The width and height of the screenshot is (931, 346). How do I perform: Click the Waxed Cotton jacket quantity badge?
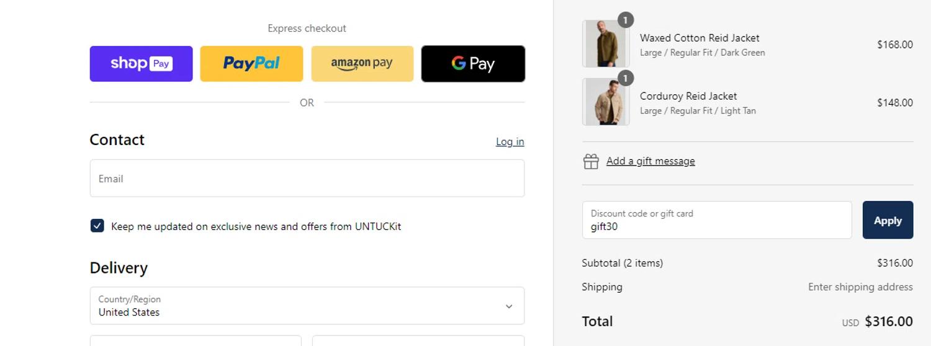(625, 20)
